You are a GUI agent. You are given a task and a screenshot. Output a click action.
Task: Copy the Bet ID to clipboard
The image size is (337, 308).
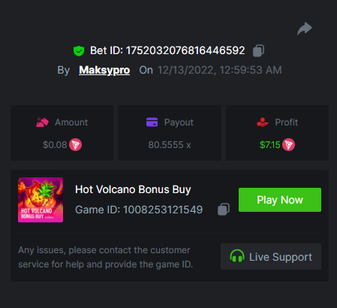258,51
